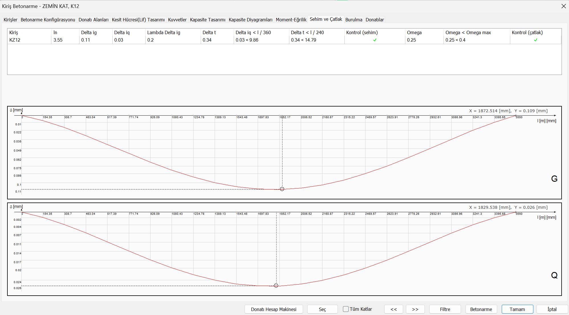Open the Kirişler tab
569x315 pixels.
11,20
